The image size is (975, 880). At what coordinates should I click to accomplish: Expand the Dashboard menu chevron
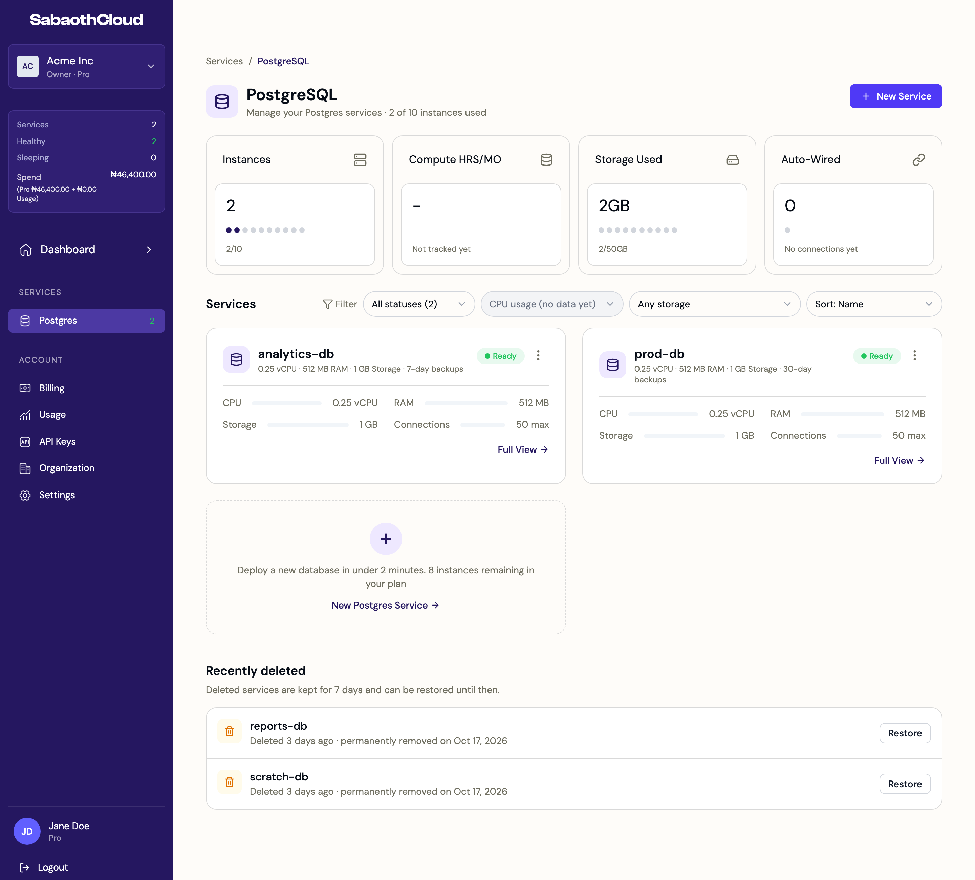point(149,249)
